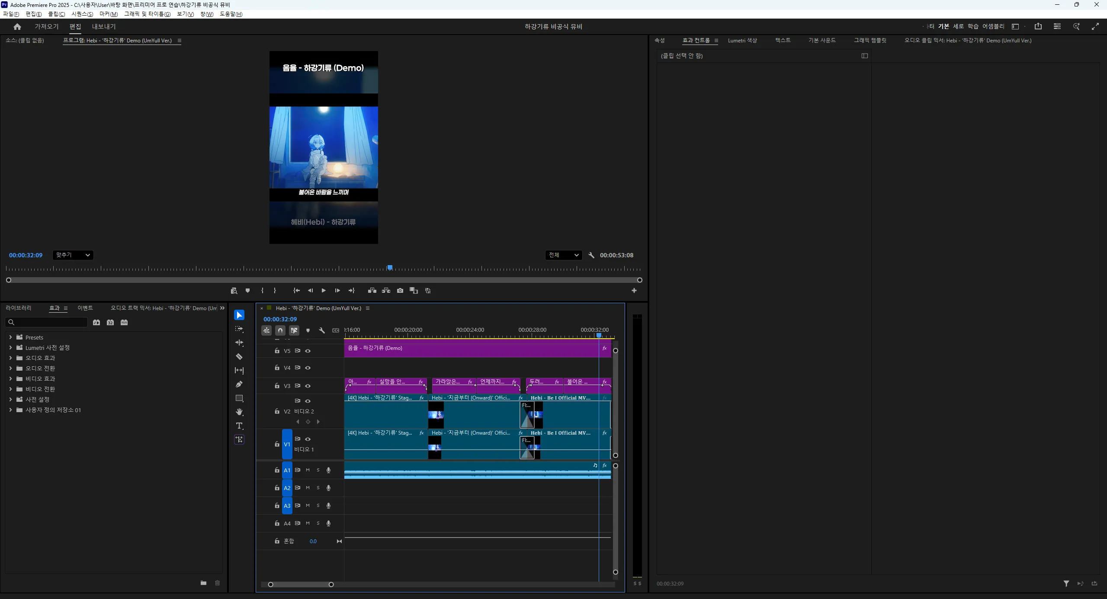Toggle lock on track V3
Screen dimensions: 1107x599
click(x=277, y=385)
